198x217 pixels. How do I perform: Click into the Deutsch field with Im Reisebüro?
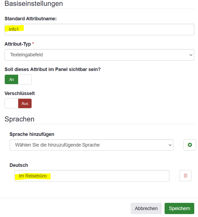point(92,176)
